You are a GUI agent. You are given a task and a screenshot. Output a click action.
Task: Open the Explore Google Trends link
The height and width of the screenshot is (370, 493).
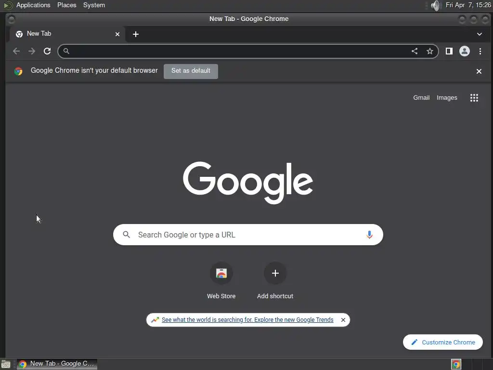[247, 320]
